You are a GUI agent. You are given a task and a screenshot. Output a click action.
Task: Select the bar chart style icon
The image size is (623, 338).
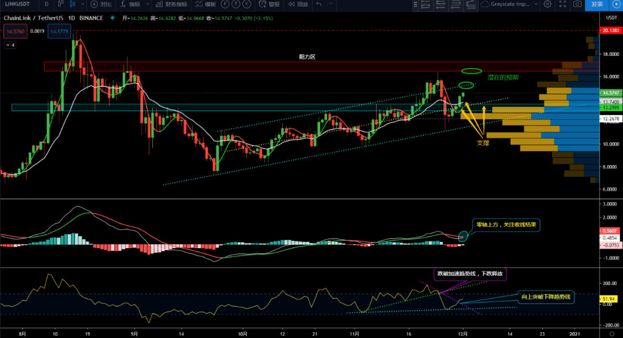tap(61, 4)
